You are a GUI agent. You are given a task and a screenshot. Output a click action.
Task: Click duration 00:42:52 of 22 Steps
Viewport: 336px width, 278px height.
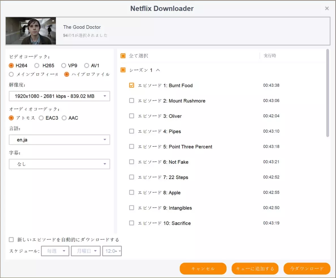pyautogui.click(x=271, y=177)
